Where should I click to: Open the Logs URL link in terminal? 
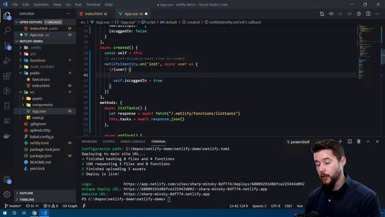pyautogui.click(x=214, y=184)
